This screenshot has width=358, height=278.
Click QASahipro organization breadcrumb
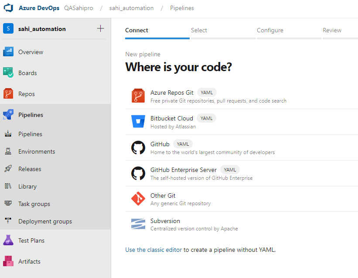click(78, 8)
